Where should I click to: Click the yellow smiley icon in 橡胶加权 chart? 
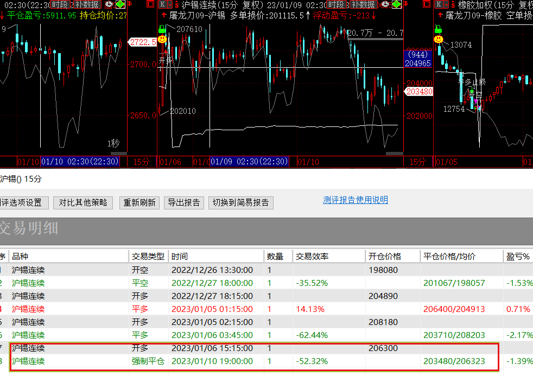[x=439, y=39]
